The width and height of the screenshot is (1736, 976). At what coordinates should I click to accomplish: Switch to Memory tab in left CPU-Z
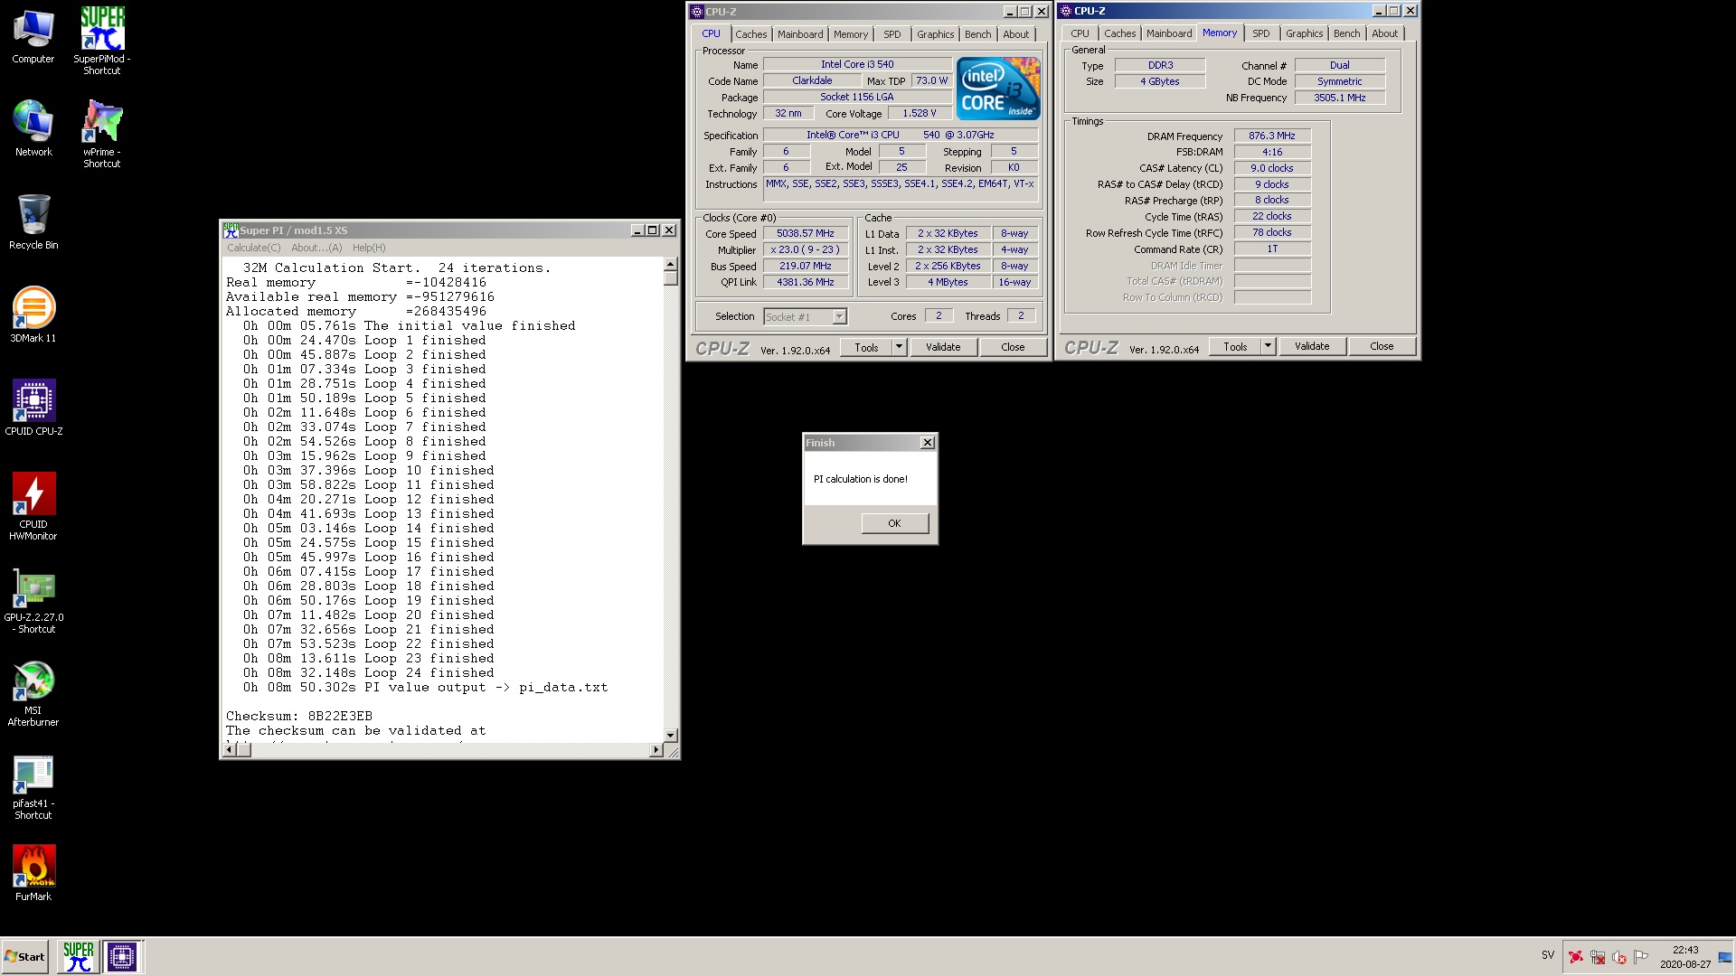click(x=851, y=34)
